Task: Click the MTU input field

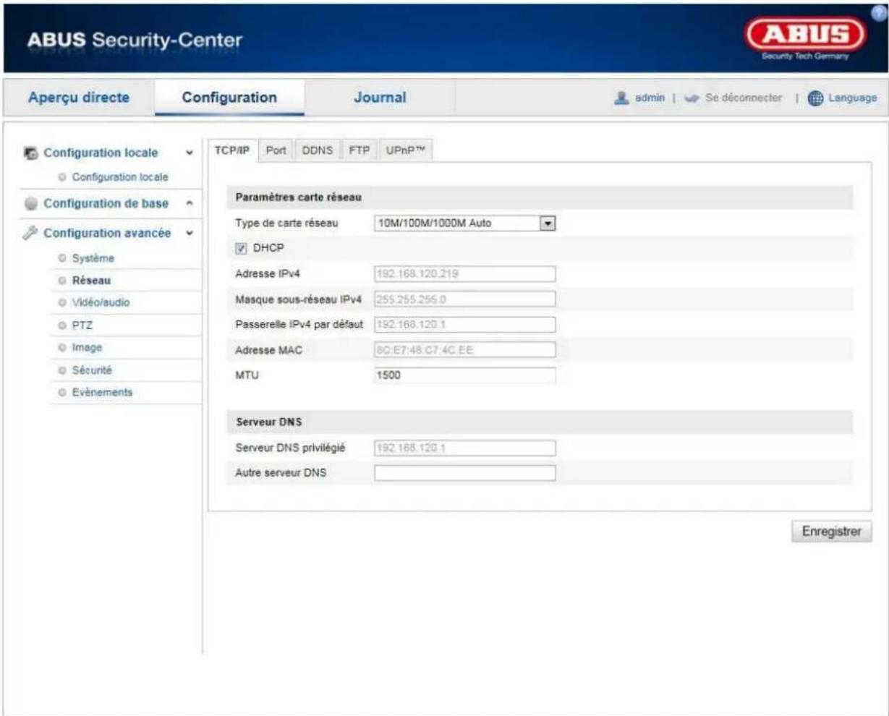Action: click(x=464, y=375)
